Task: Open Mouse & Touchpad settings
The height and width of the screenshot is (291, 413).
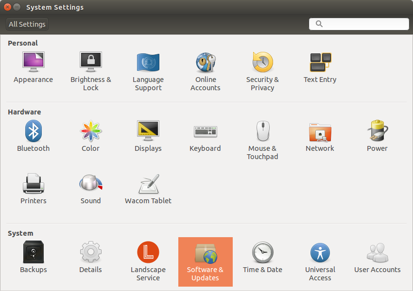Action: 262,140
